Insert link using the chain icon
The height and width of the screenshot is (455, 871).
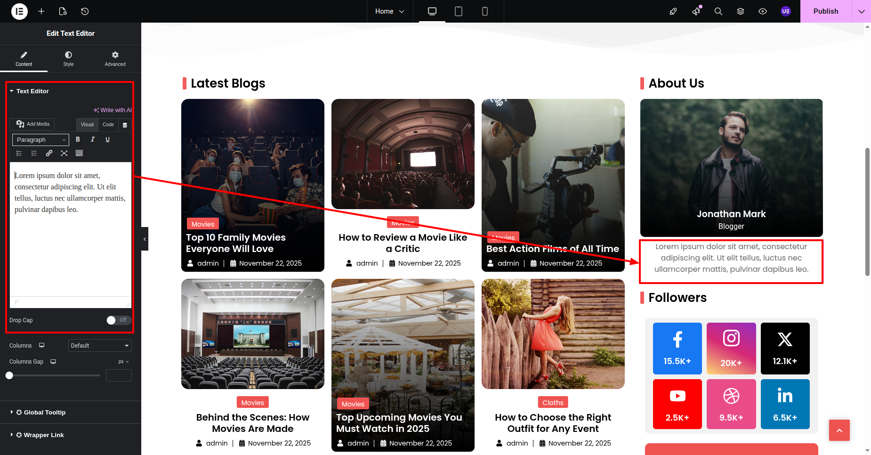(x=49, y=153)
